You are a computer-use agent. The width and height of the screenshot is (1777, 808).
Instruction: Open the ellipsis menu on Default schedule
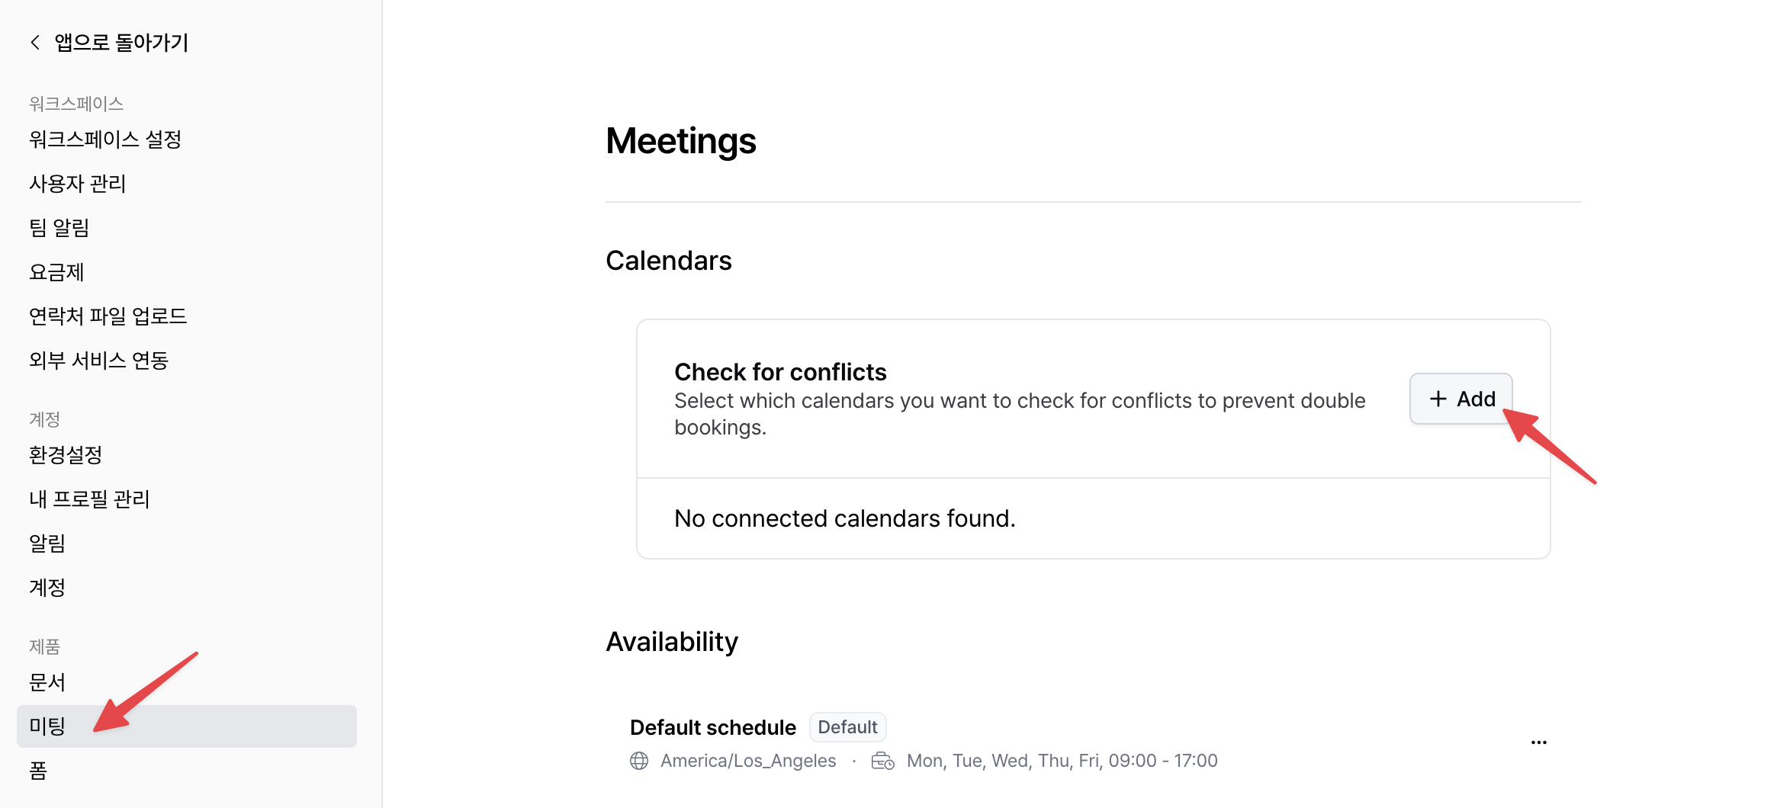(1538, 741)
